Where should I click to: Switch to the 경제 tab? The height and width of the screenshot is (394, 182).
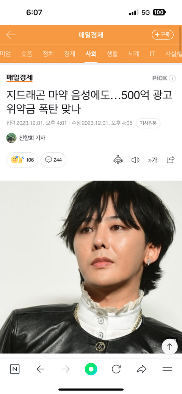click(x=69, y=54)
